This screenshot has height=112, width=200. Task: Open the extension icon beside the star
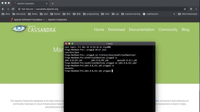[191, 9]
